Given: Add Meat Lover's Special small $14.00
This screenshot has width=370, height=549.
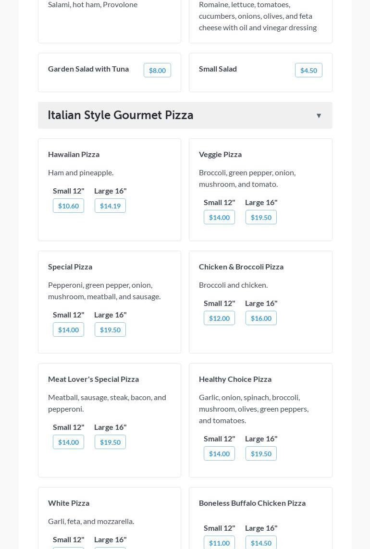Looking at the screenshot, I should pos(68,442).
